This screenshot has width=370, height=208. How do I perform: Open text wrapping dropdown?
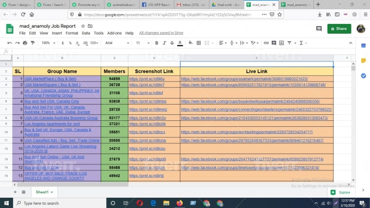(x=244, y=43)
